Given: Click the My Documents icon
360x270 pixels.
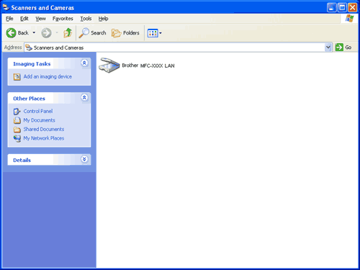Looking at the screenshot, I should pos(17,120).
